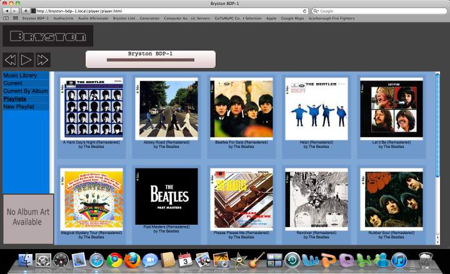Image resolution: width=450 pixels, height=274 pixels.
Task: Open the Top Sites grid icon
Action: tap(15, 18)
